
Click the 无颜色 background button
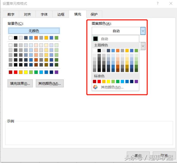(x=34, y=31)
